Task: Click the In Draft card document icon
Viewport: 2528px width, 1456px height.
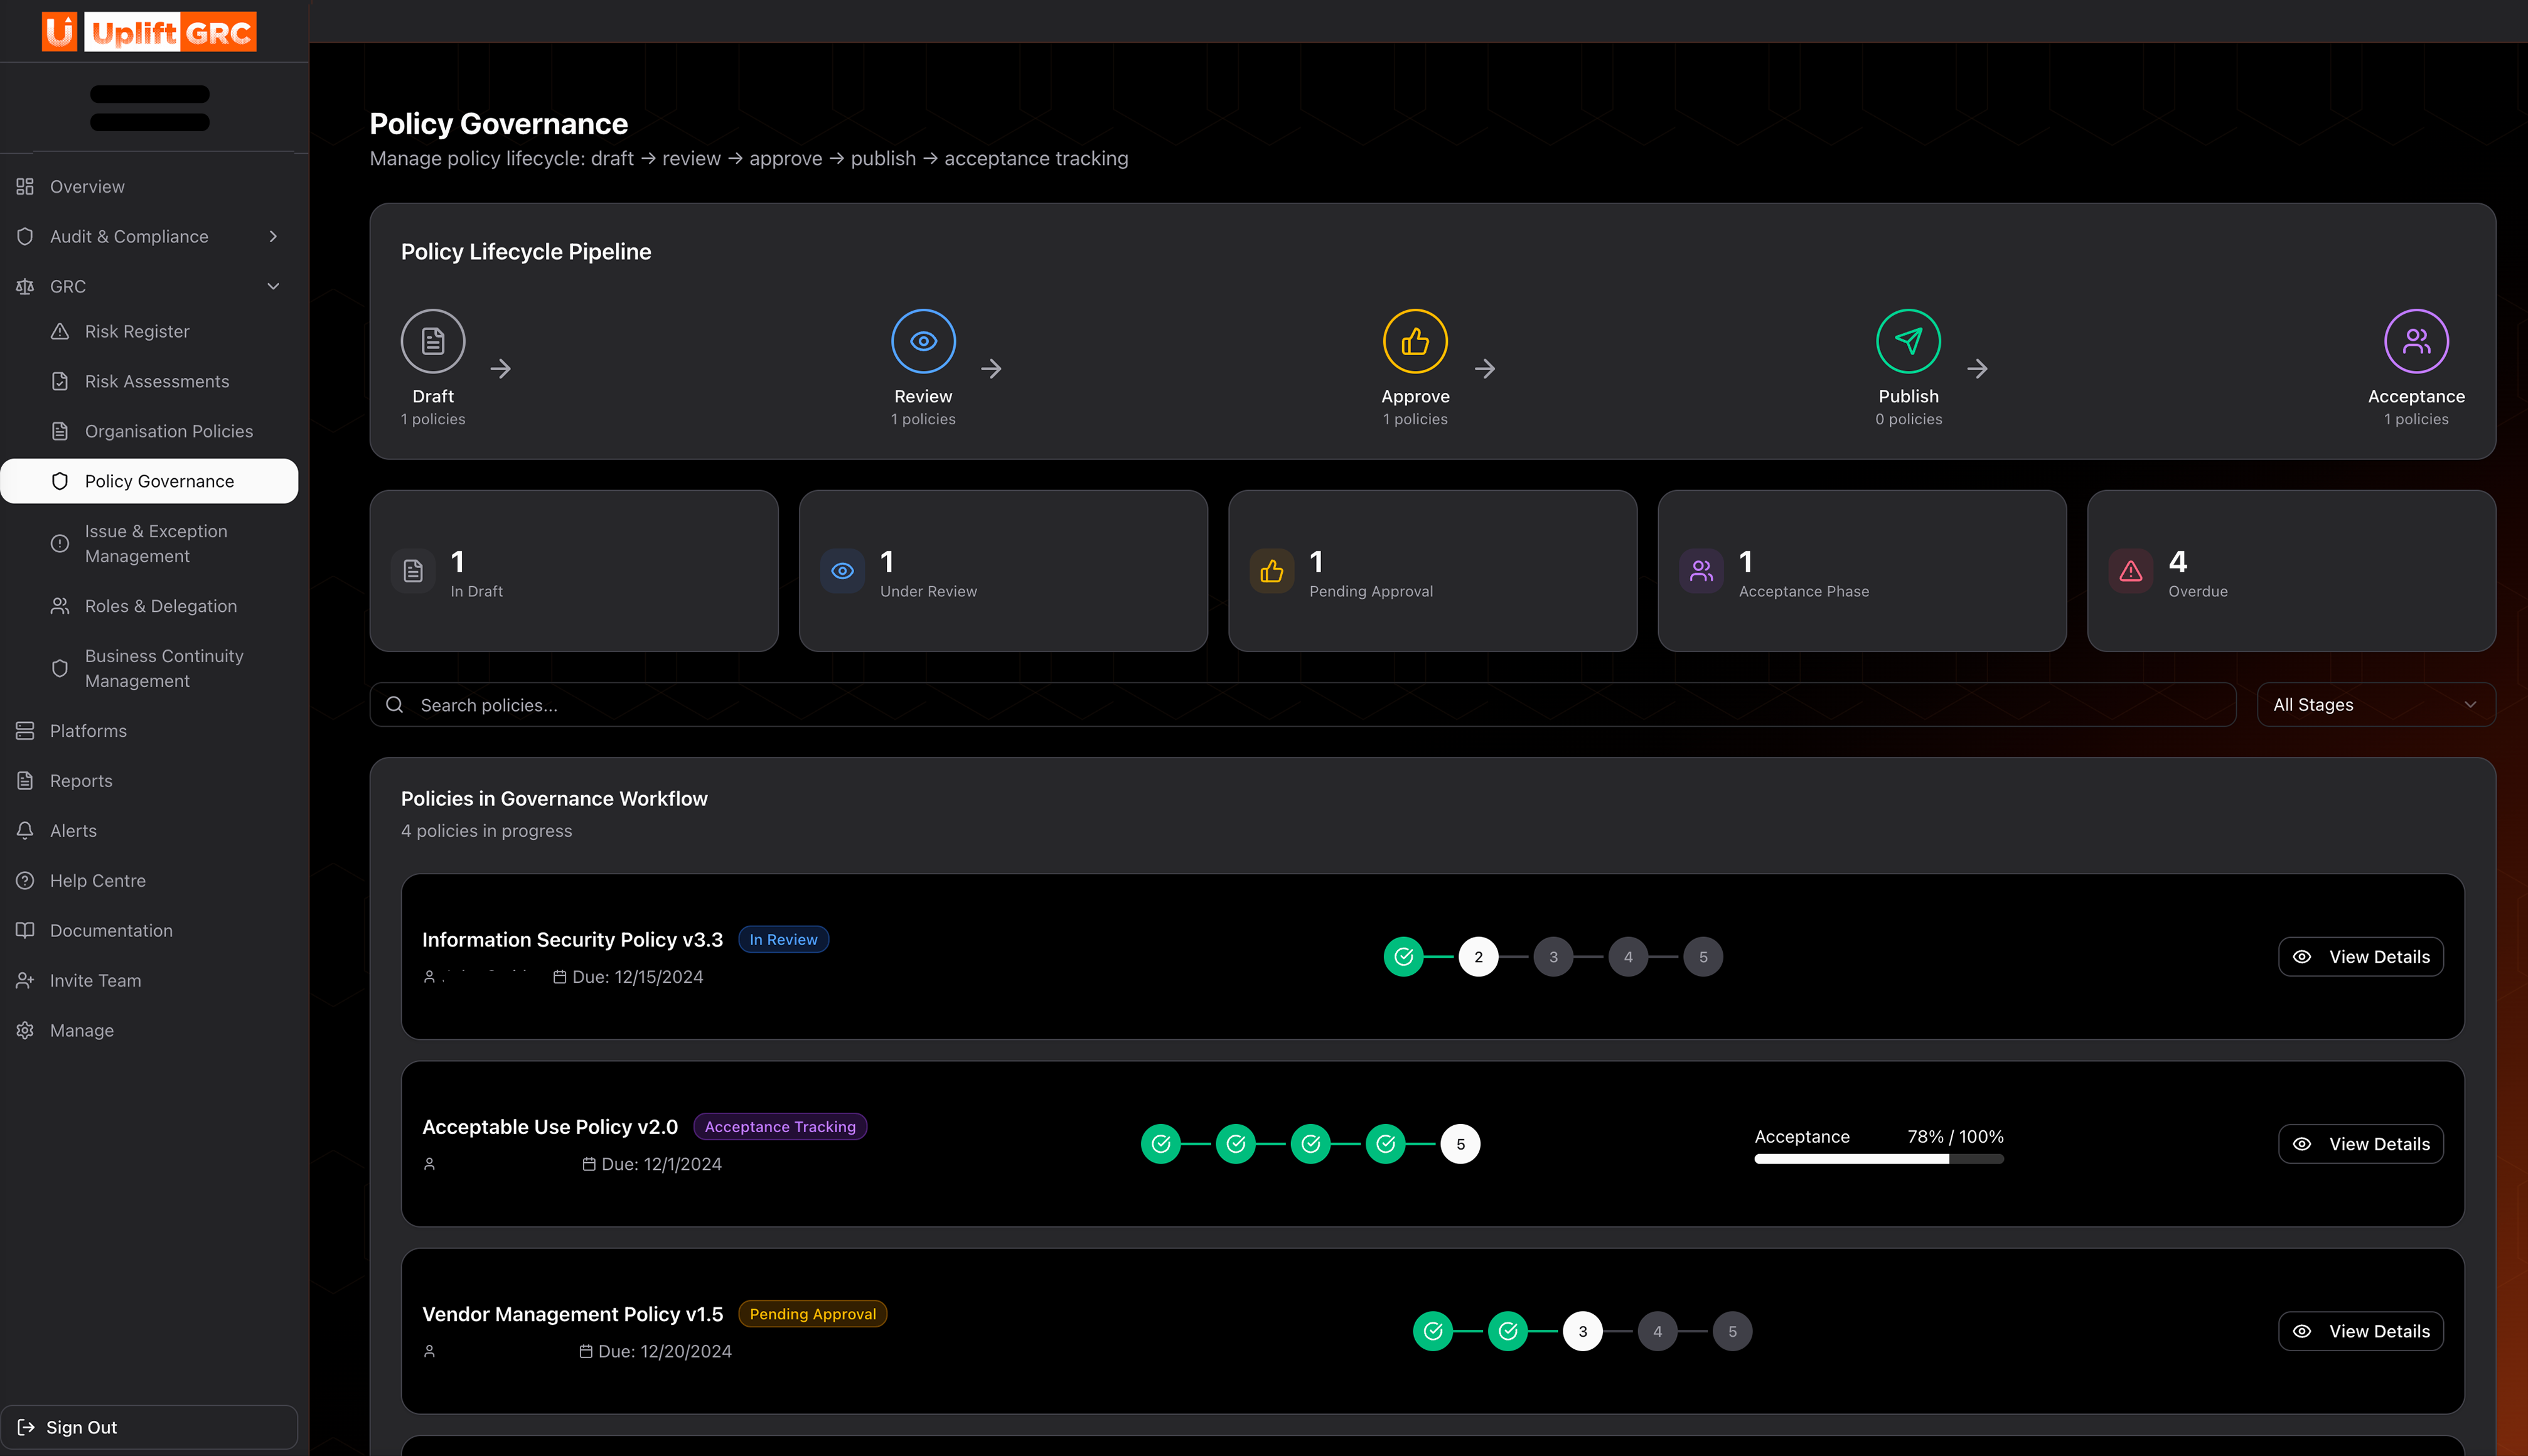Action: (x=413, y=571)
